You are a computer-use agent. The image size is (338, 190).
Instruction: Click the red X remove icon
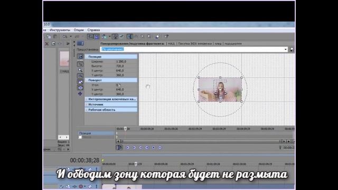[46, 44]
